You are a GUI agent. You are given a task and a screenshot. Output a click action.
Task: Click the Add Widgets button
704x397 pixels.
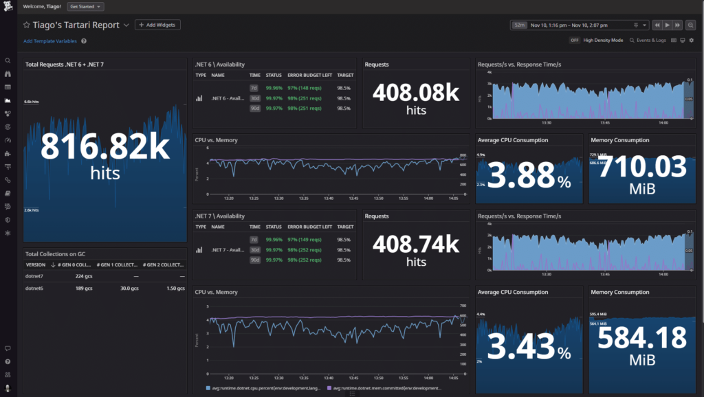[157, 25]
